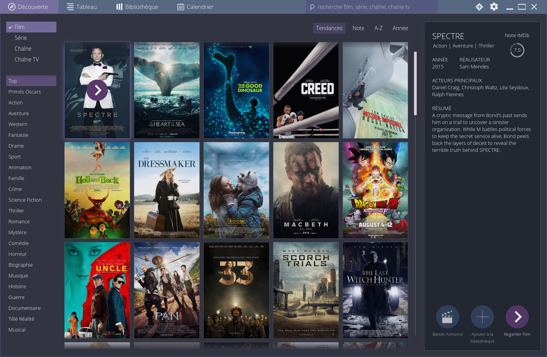The width and height of the screenshot is (547, 357).
Task: Click the Regarder Film arrow icon
Action: pos(517,317)
